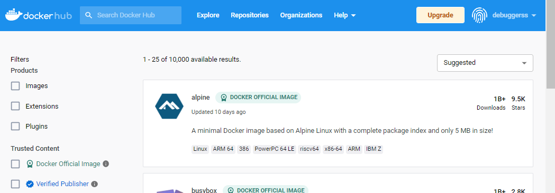Click the riscv64 tag
555x193 pixels.
[310, 149]
